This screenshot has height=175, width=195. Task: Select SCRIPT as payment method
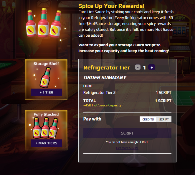click(x=164, y=119)
